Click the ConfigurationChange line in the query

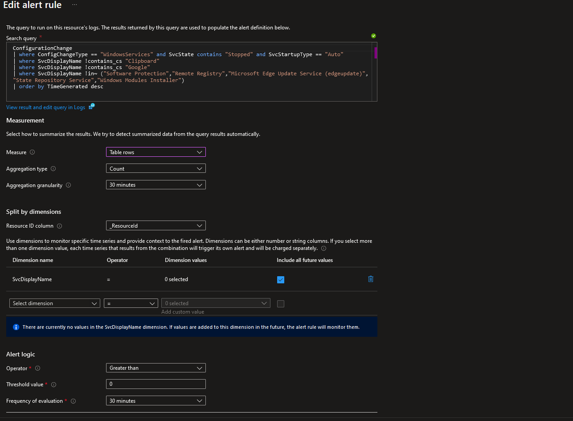(42, 48)
